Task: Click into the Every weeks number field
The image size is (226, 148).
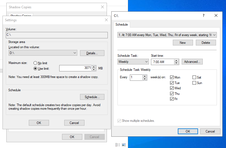Action: (136, 77)
